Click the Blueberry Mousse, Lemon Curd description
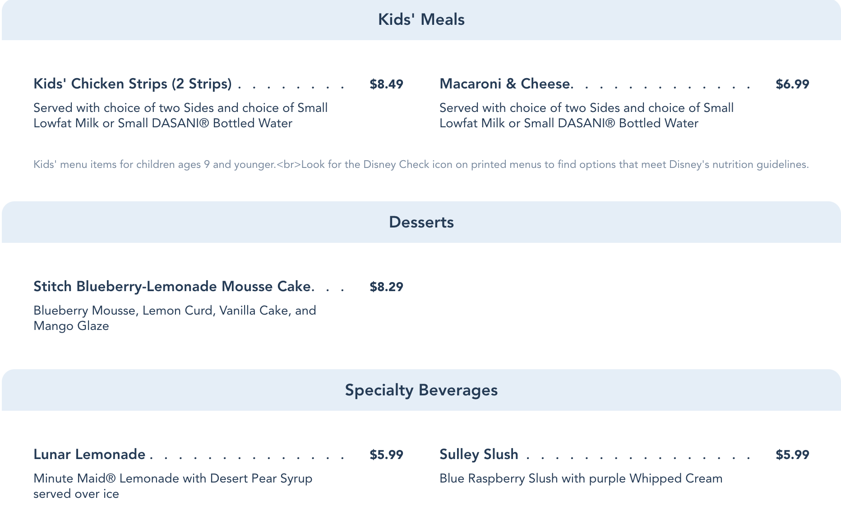Image resolution: width=841 pixels, height=529 pixels. (175, 318)
